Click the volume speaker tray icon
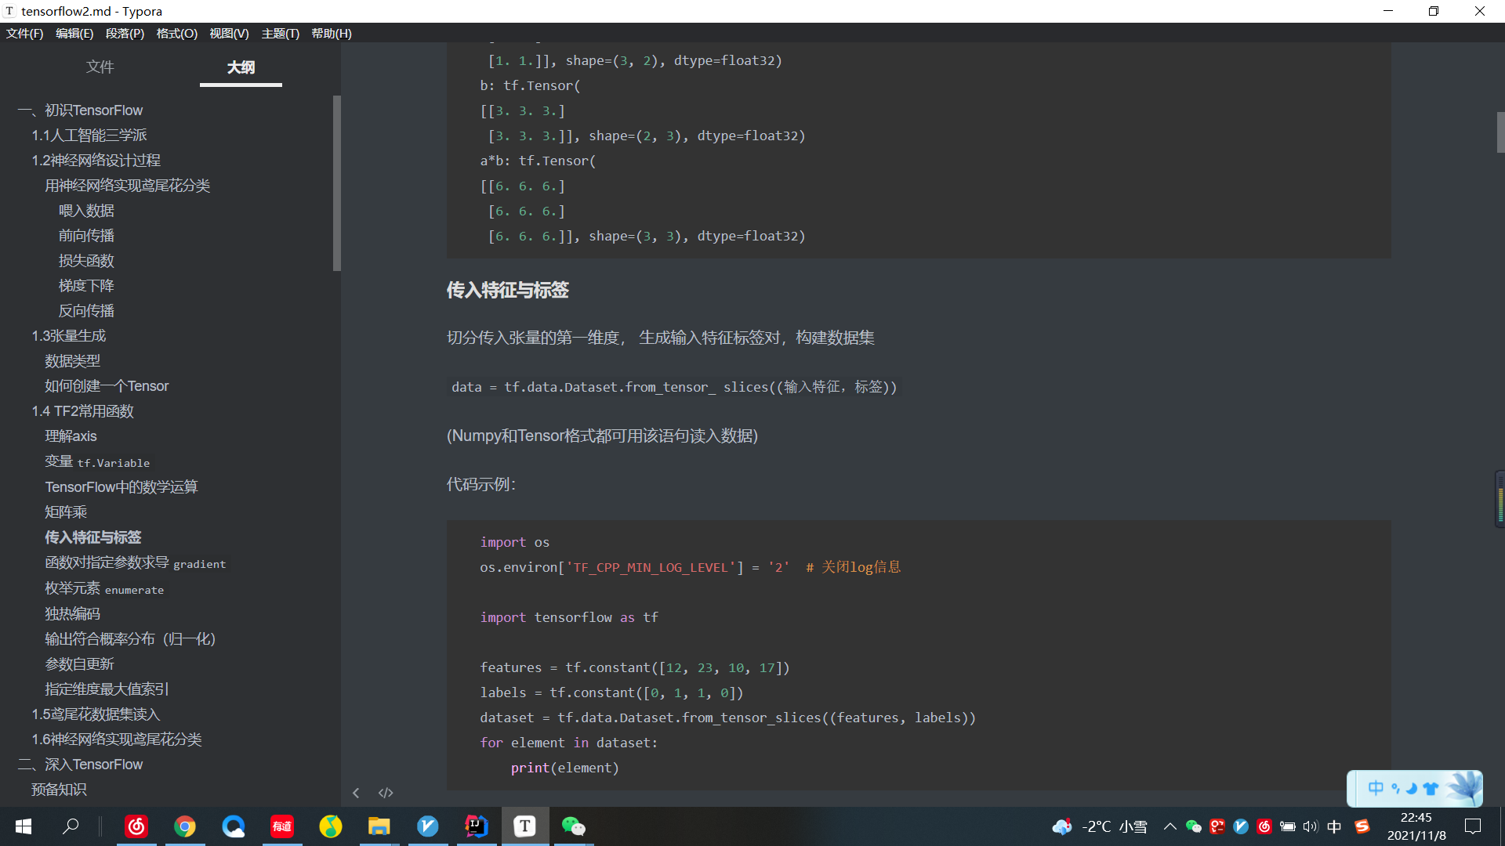 [1310, 826]
